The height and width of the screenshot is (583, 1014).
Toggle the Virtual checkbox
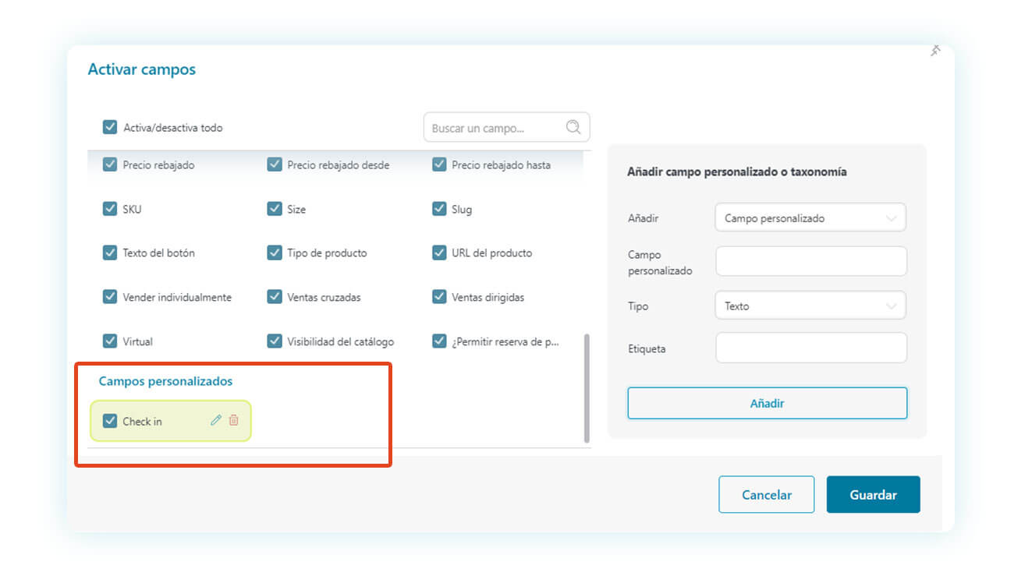[110, 341]
